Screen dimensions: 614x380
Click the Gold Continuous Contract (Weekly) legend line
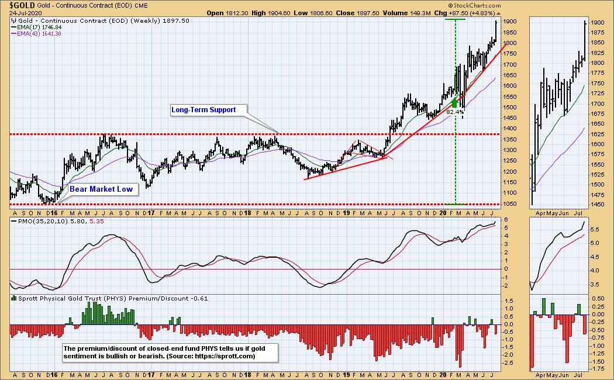[x=104, y=20]
